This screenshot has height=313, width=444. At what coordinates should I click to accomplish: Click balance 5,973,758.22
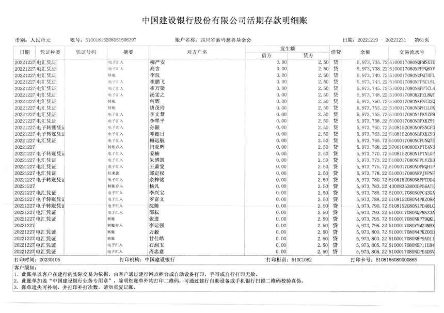coord(372,121)
